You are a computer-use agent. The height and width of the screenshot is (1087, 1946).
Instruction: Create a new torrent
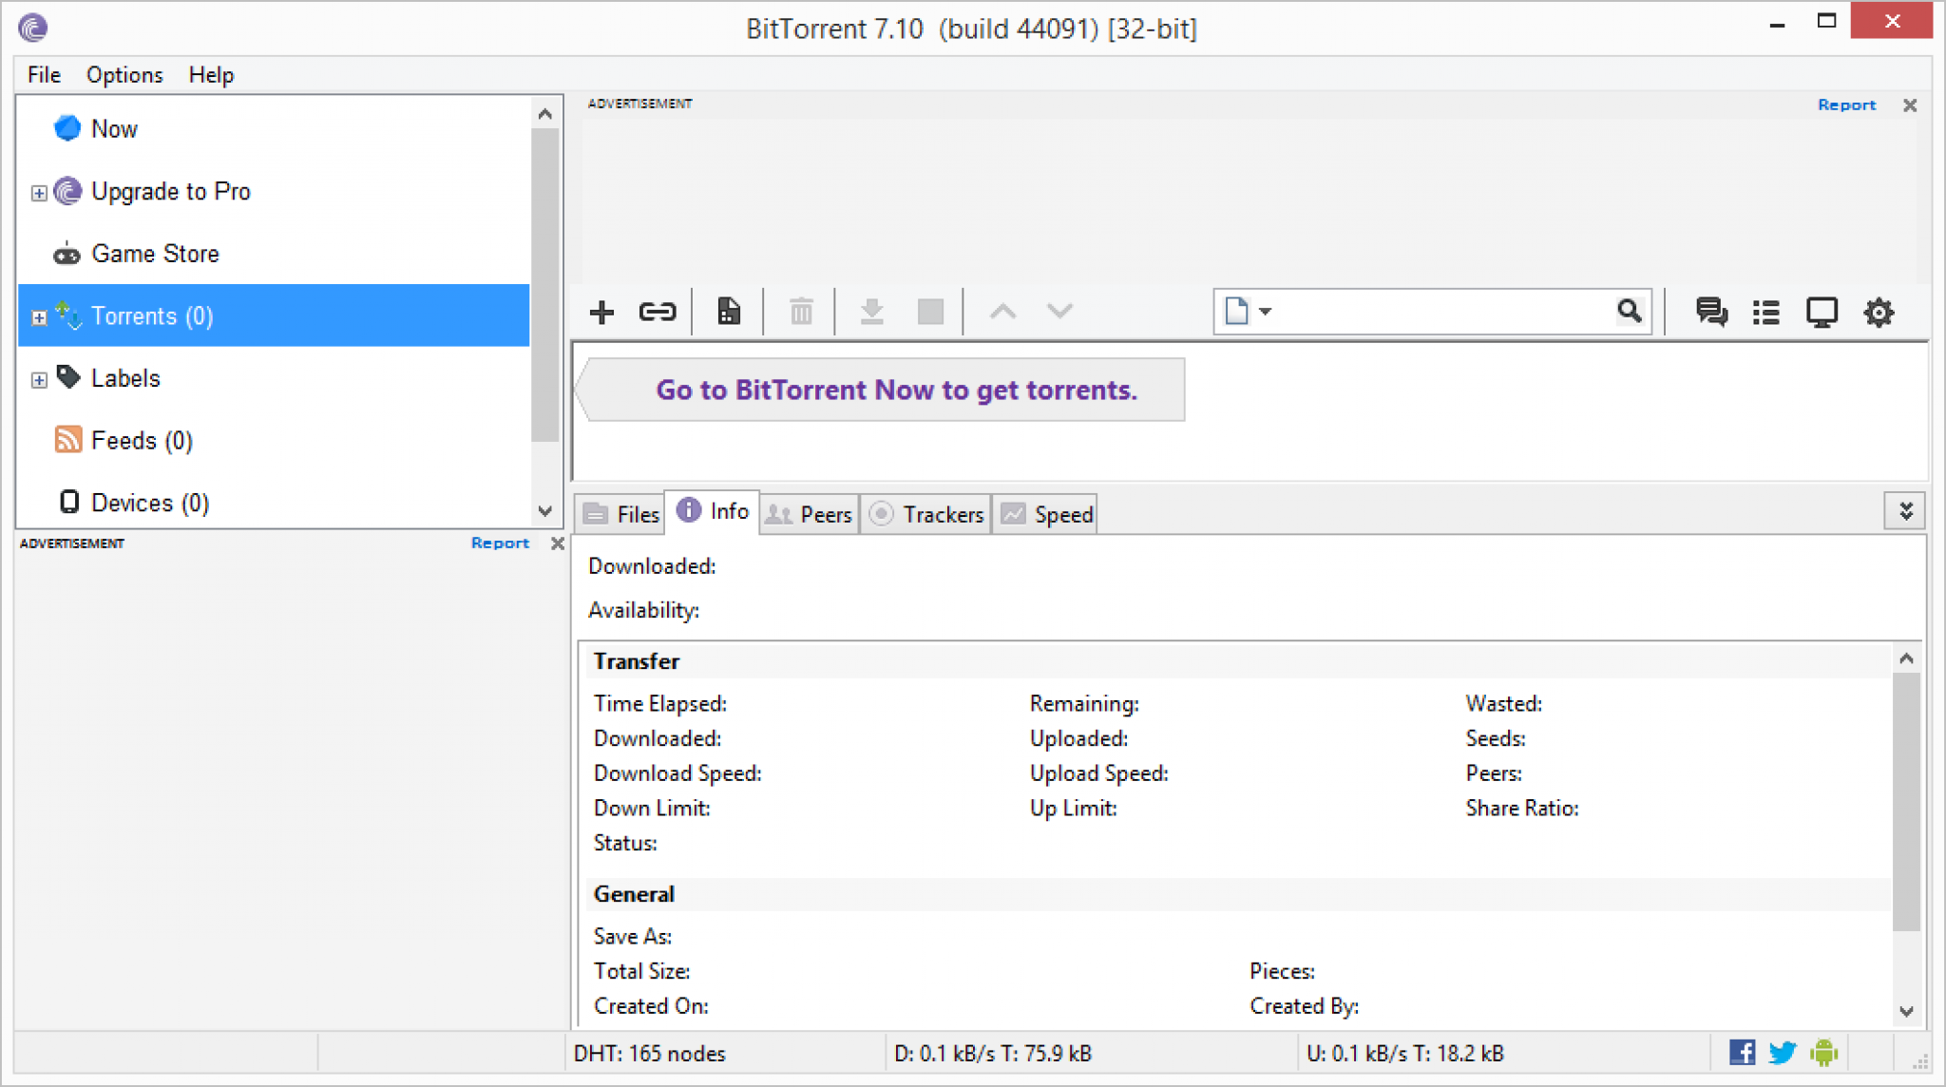(728, 311)
